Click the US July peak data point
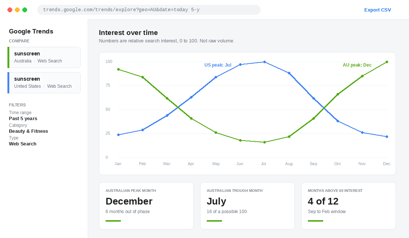Screen dimensions: 409x238 [264, 62]
